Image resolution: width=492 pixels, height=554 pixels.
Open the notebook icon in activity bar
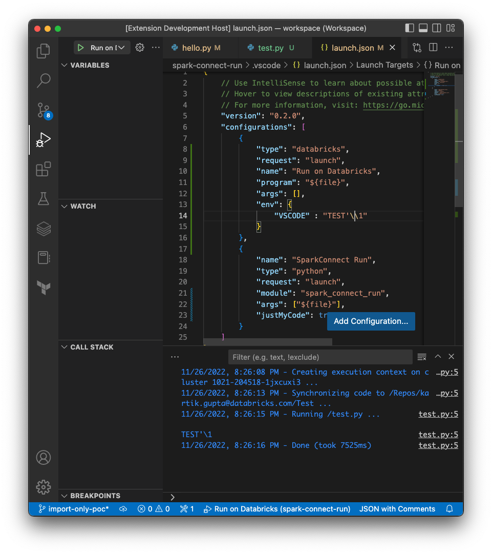[44, 258]
